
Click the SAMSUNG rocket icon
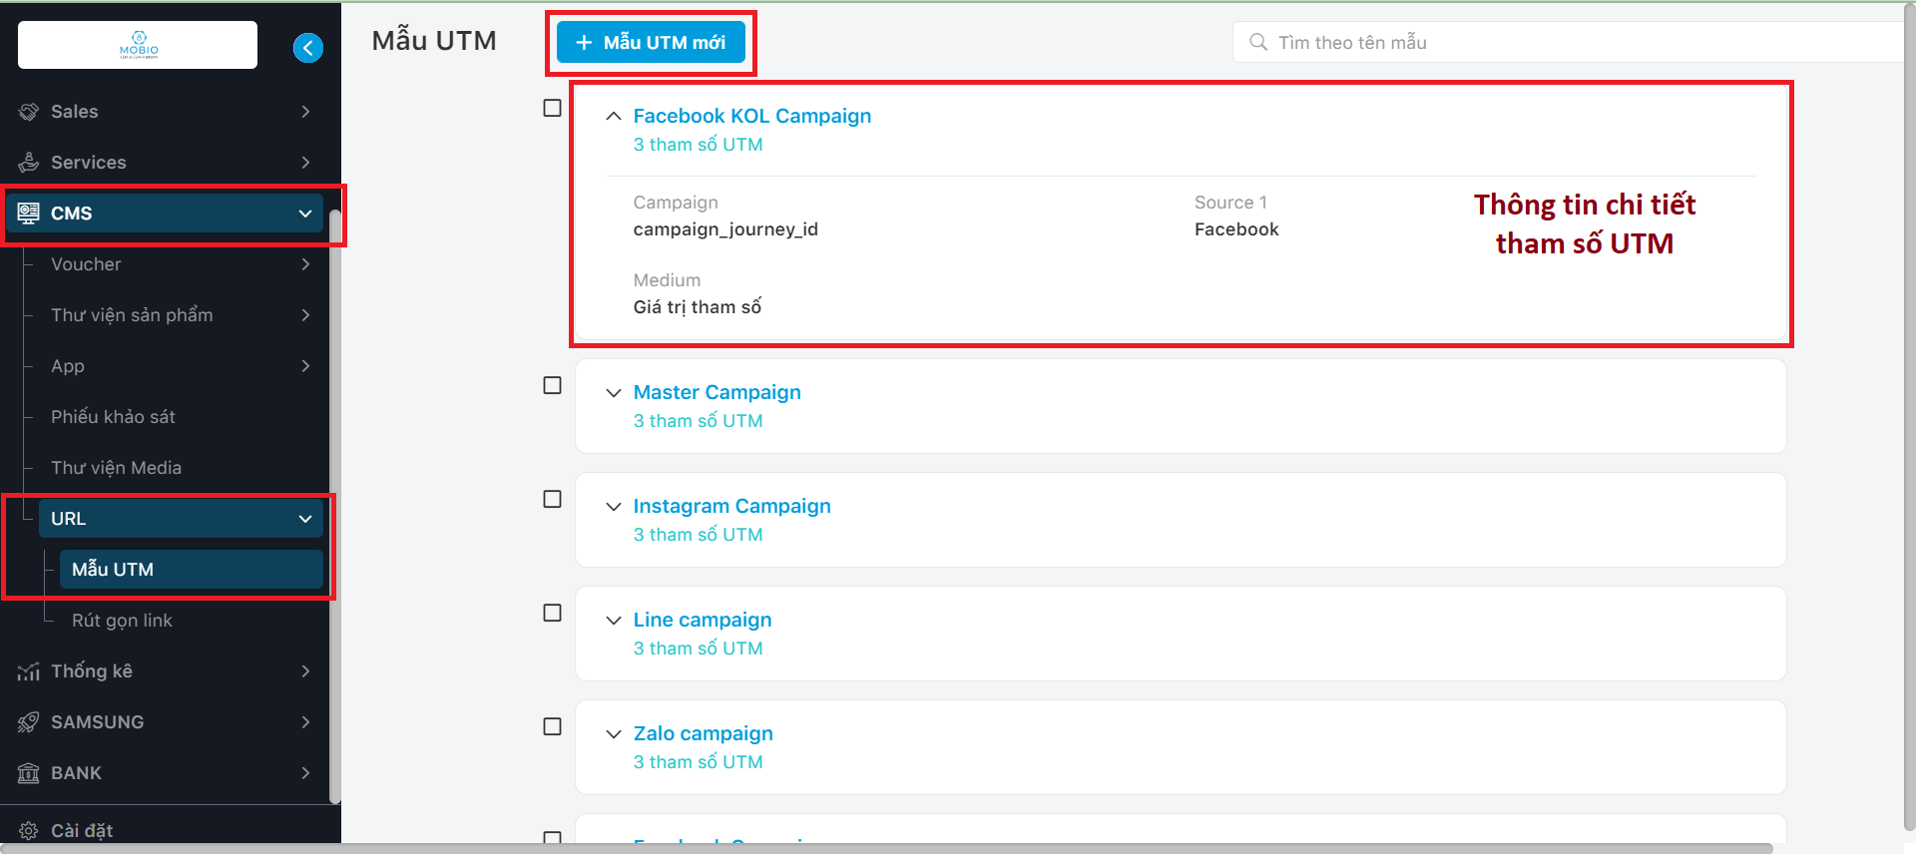[29, 722]
